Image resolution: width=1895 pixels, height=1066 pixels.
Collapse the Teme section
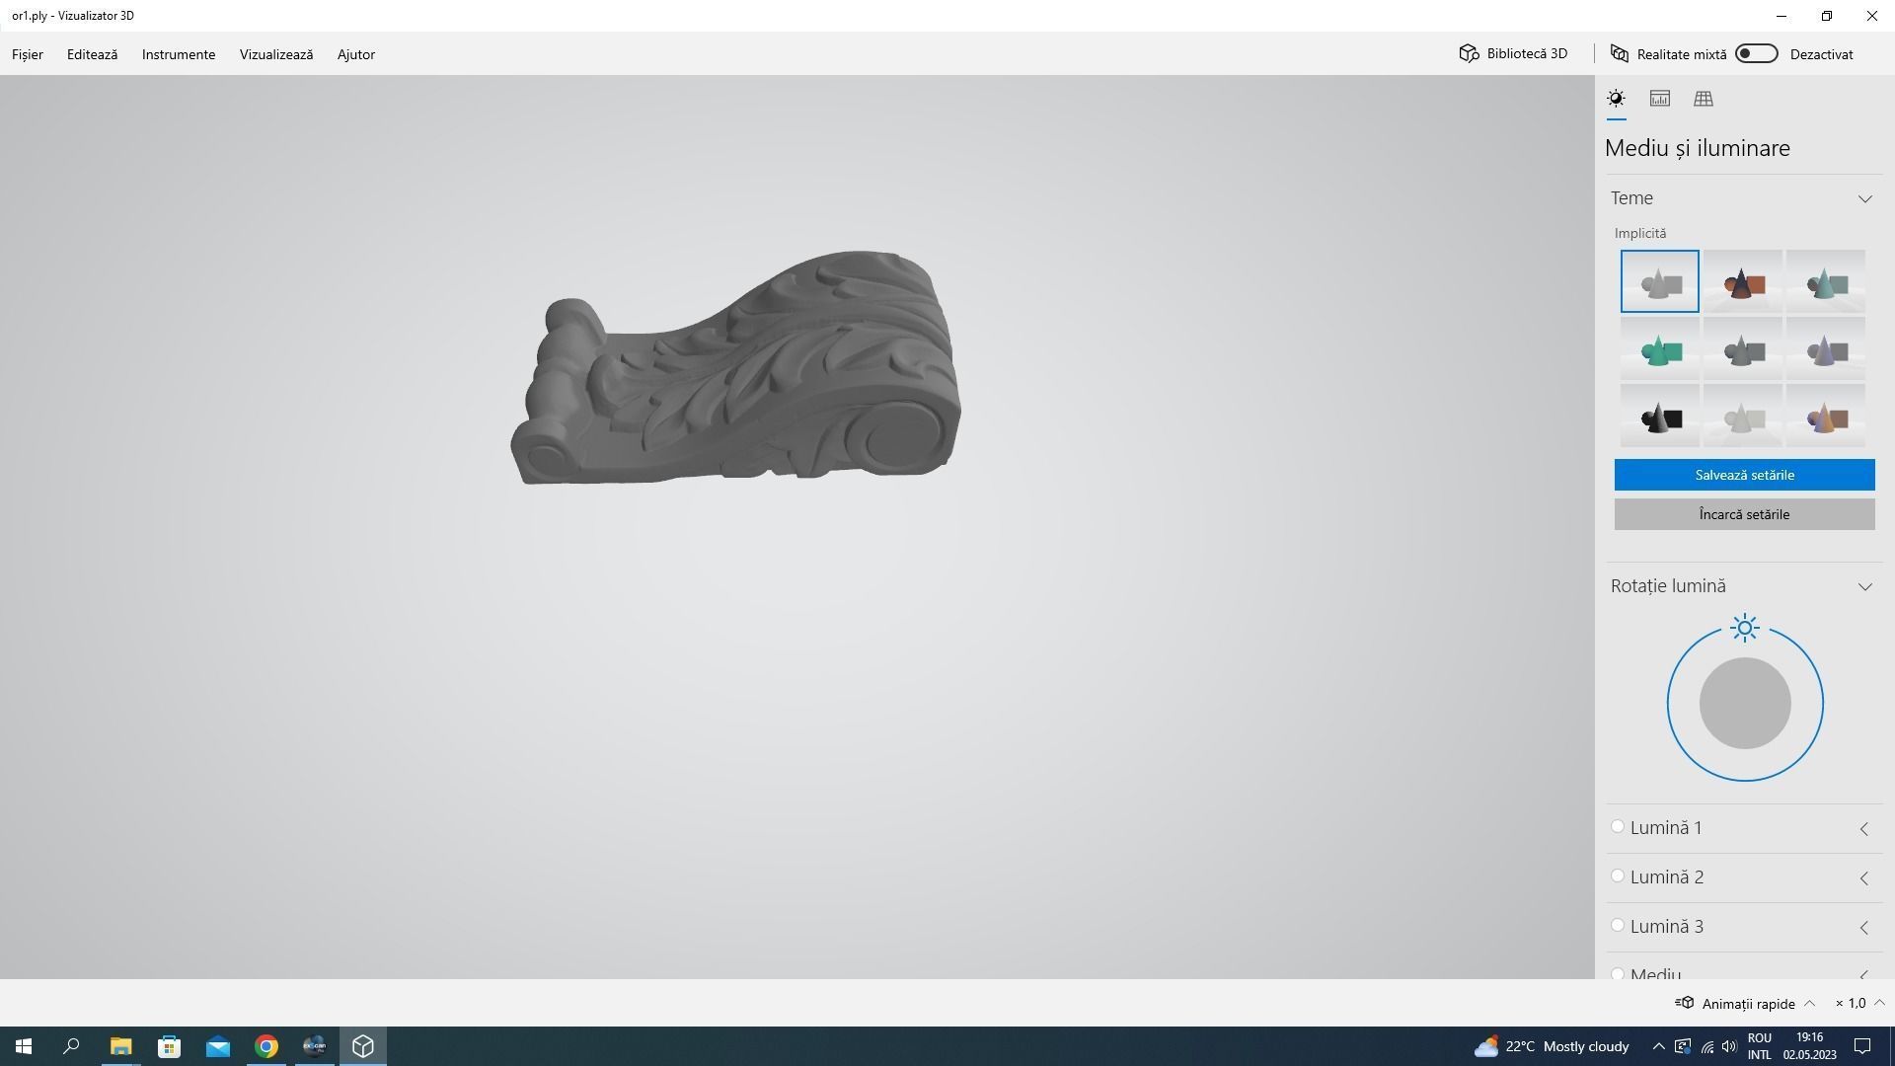(1864, 198)
